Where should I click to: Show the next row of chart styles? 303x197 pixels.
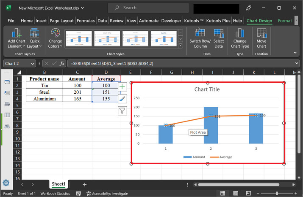tap(181, 39)
